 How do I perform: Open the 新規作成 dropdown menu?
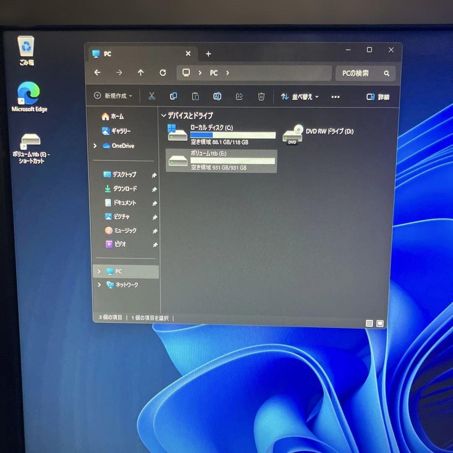pos(113,96)
